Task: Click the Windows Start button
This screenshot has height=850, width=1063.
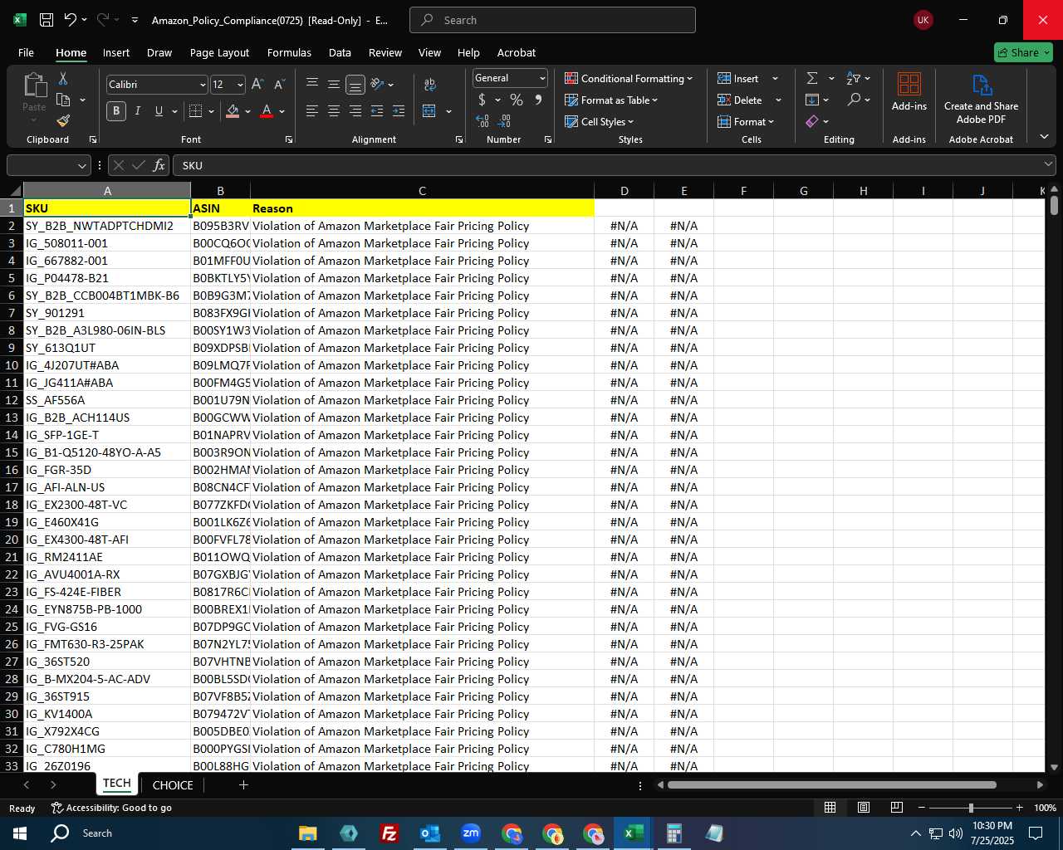Action: click(20, 833)
